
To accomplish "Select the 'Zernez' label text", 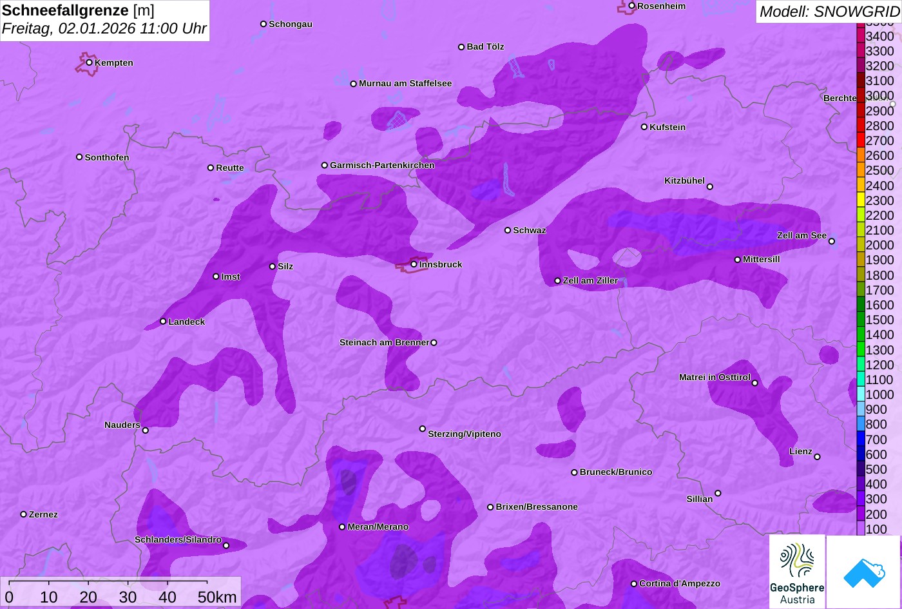I will click(43, 515).
